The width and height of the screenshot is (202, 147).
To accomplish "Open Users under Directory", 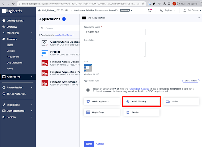I will pyautogui.click(x=10, y=45).
